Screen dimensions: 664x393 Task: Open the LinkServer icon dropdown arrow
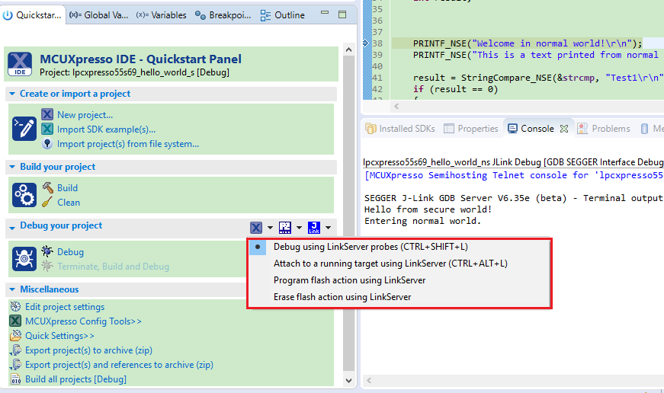click(270, 227)
